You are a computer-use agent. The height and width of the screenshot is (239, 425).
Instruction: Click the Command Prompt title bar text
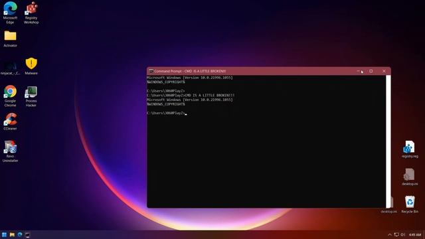pyautogui.click(x=190, y=71)
